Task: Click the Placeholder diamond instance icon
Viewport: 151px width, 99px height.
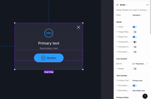Action: [x=133, y=64]
